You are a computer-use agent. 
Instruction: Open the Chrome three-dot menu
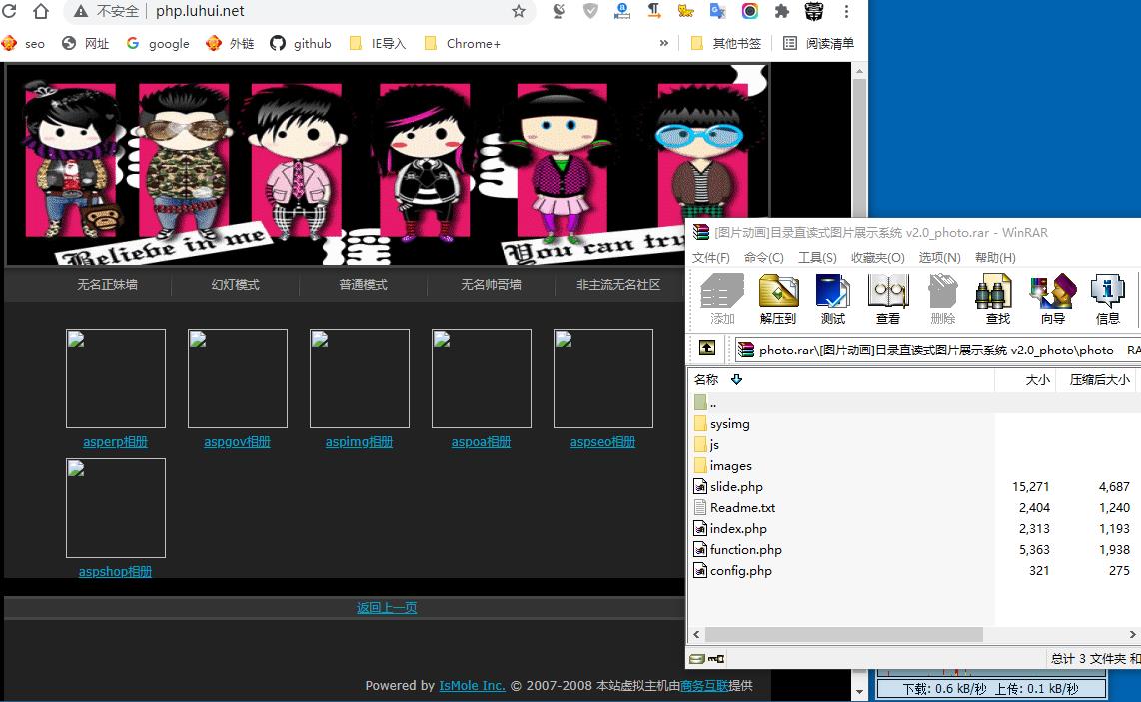[x=846, y=11]
